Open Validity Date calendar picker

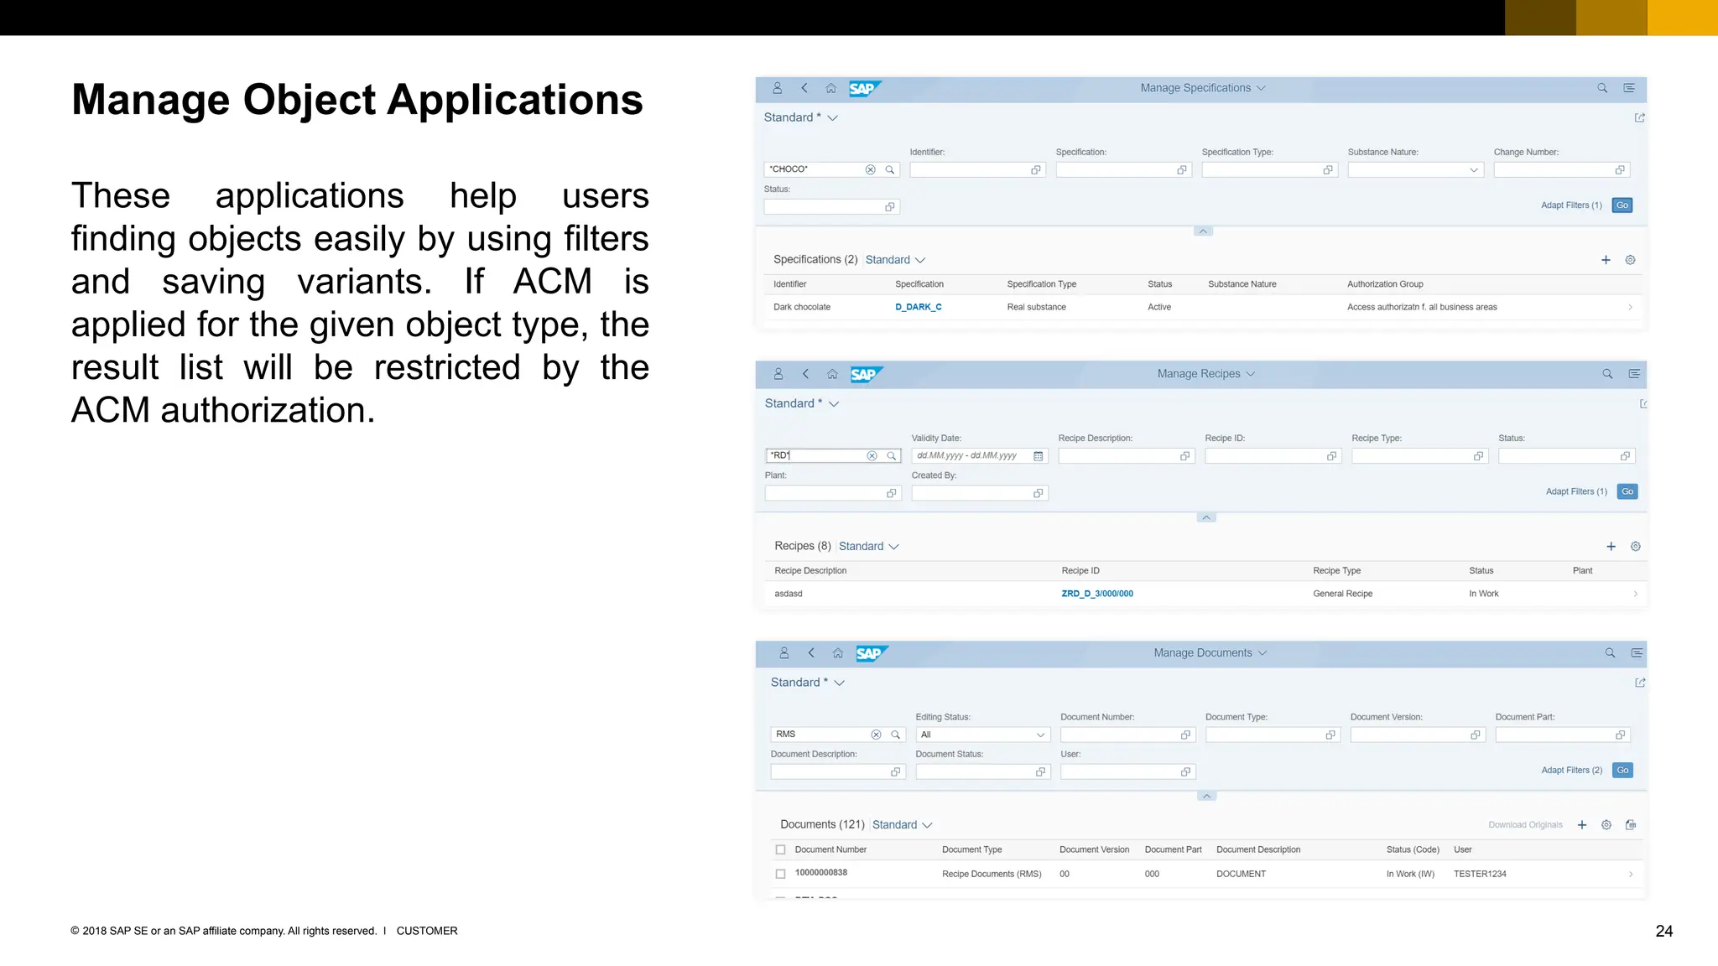1039,456
